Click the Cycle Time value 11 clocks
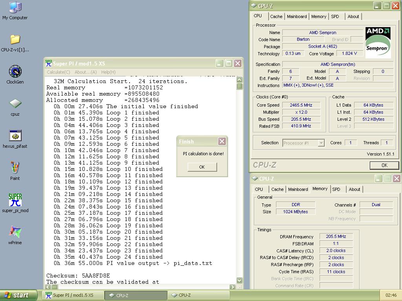 [336, 272]
